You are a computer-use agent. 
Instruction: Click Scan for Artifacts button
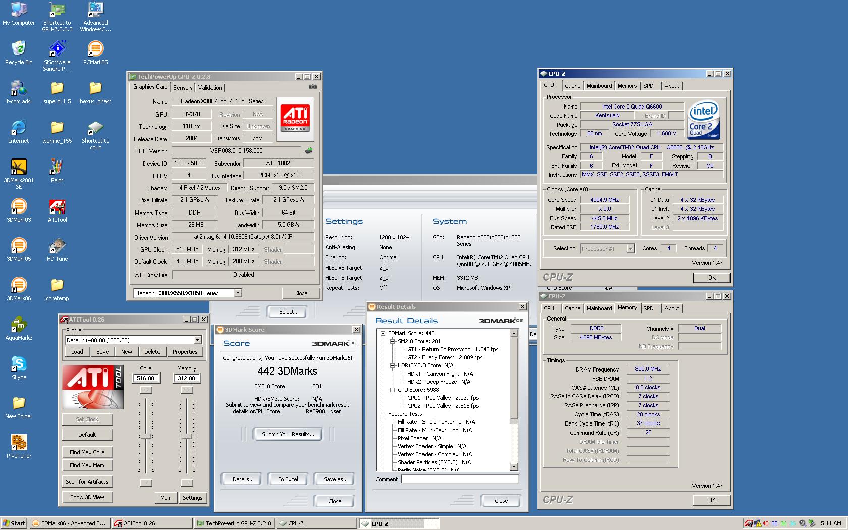coord(87,482)
